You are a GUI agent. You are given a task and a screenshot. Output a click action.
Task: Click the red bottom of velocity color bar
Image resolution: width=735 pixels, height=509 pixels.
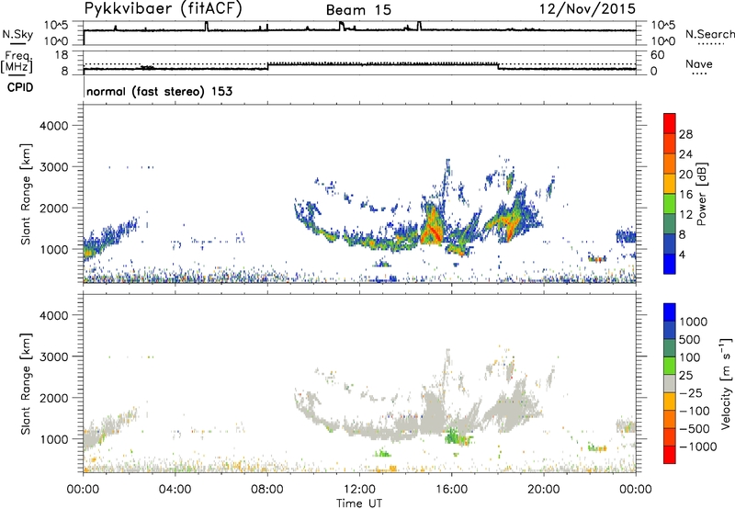(670, 455)
